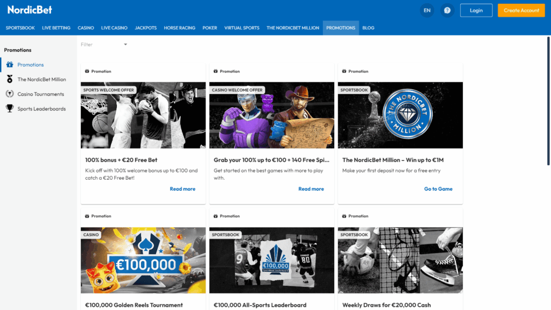Open the Casino Welcome Offer image

272,115
